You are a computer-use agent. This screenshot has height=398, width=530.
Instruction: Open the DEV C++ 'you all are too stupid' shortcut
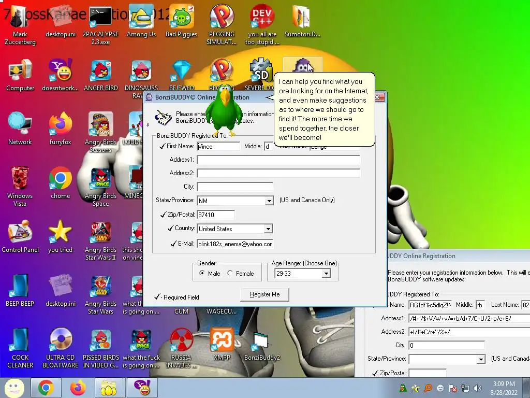click(262, 25)
